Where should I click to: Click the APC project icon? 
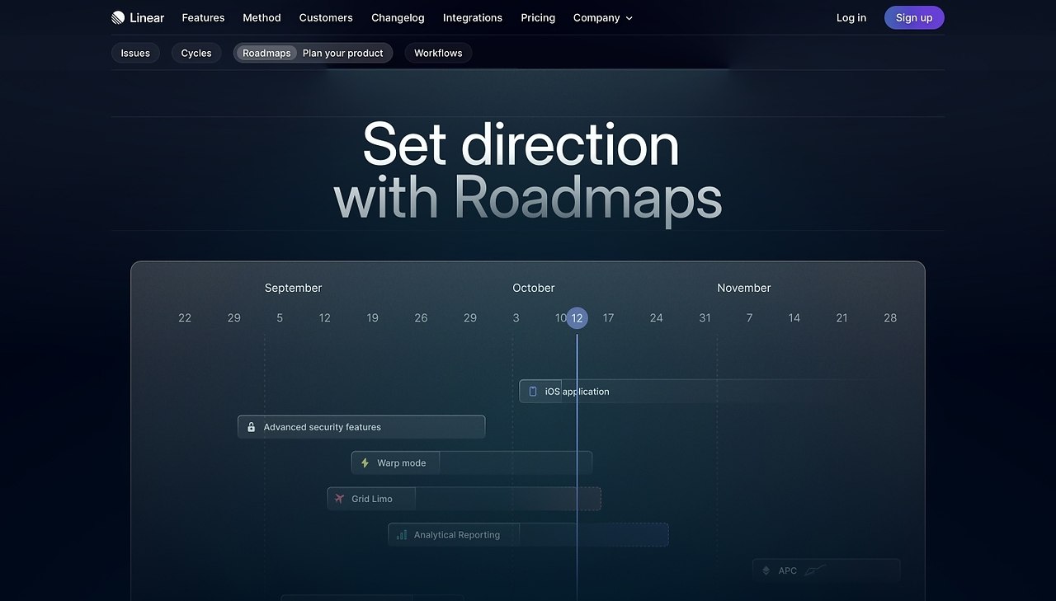coord(766,570)
